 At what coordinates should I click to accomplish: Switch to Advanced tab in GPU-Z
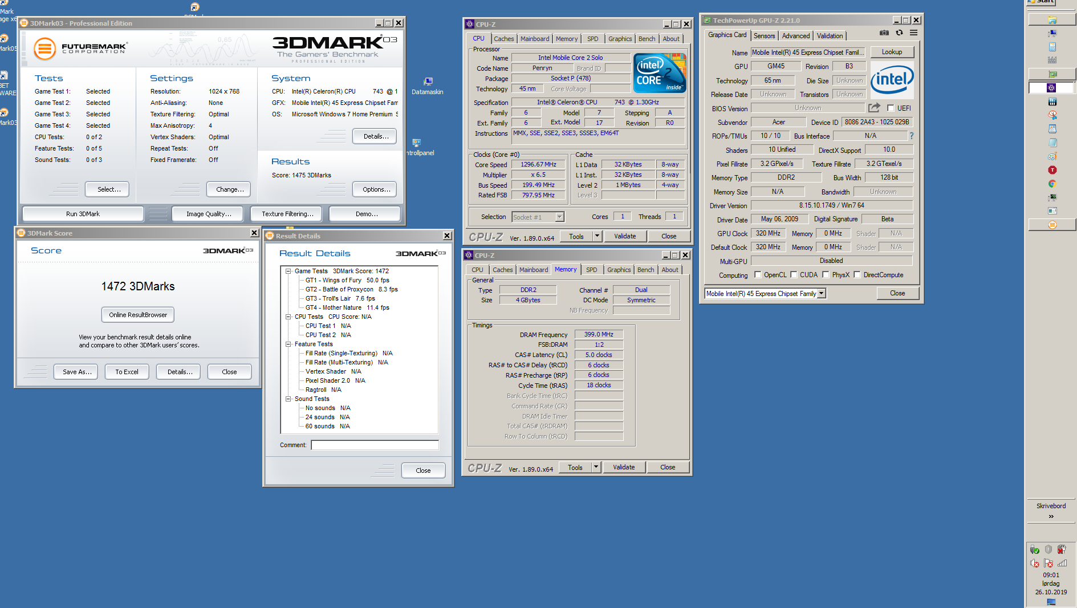(796, 35)
